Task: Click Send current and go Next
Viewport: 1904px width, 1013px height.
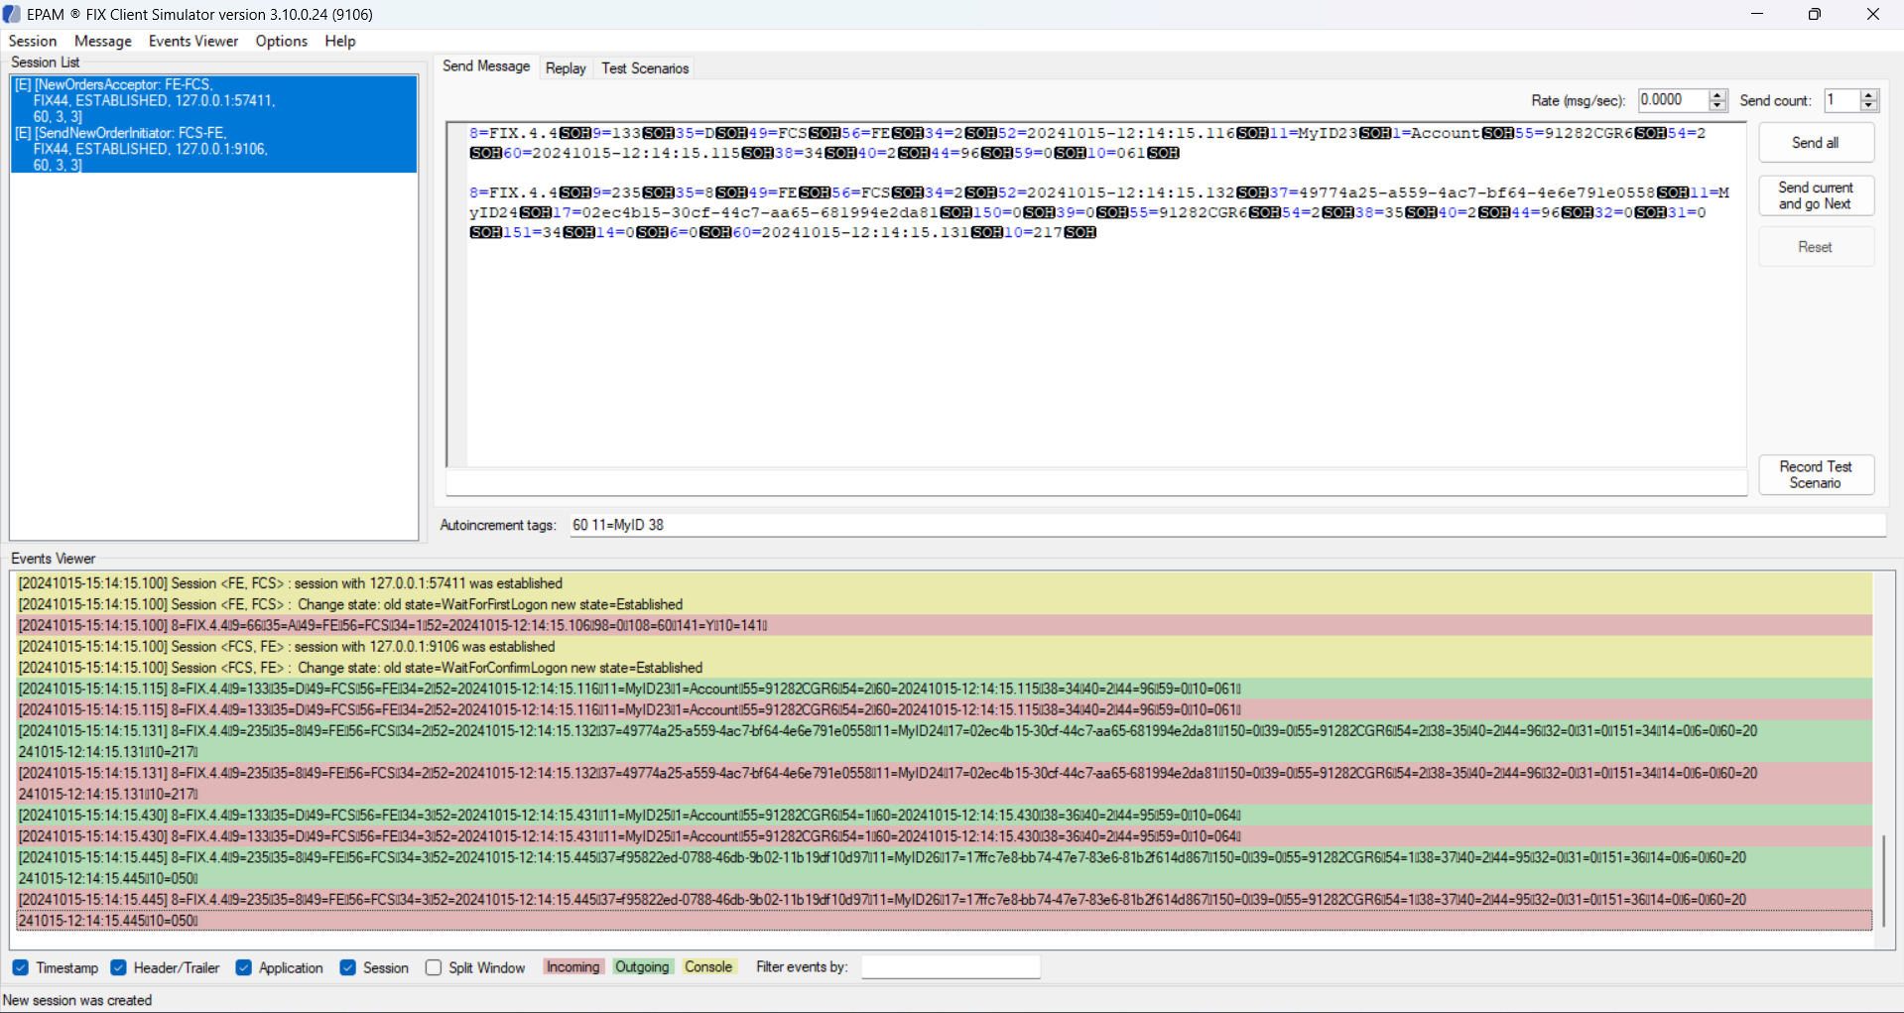Action: [x=1816, y=195]
